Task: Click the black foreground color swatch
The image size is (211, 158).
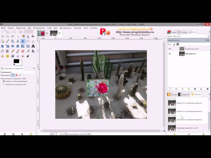Action: point(16,61)
